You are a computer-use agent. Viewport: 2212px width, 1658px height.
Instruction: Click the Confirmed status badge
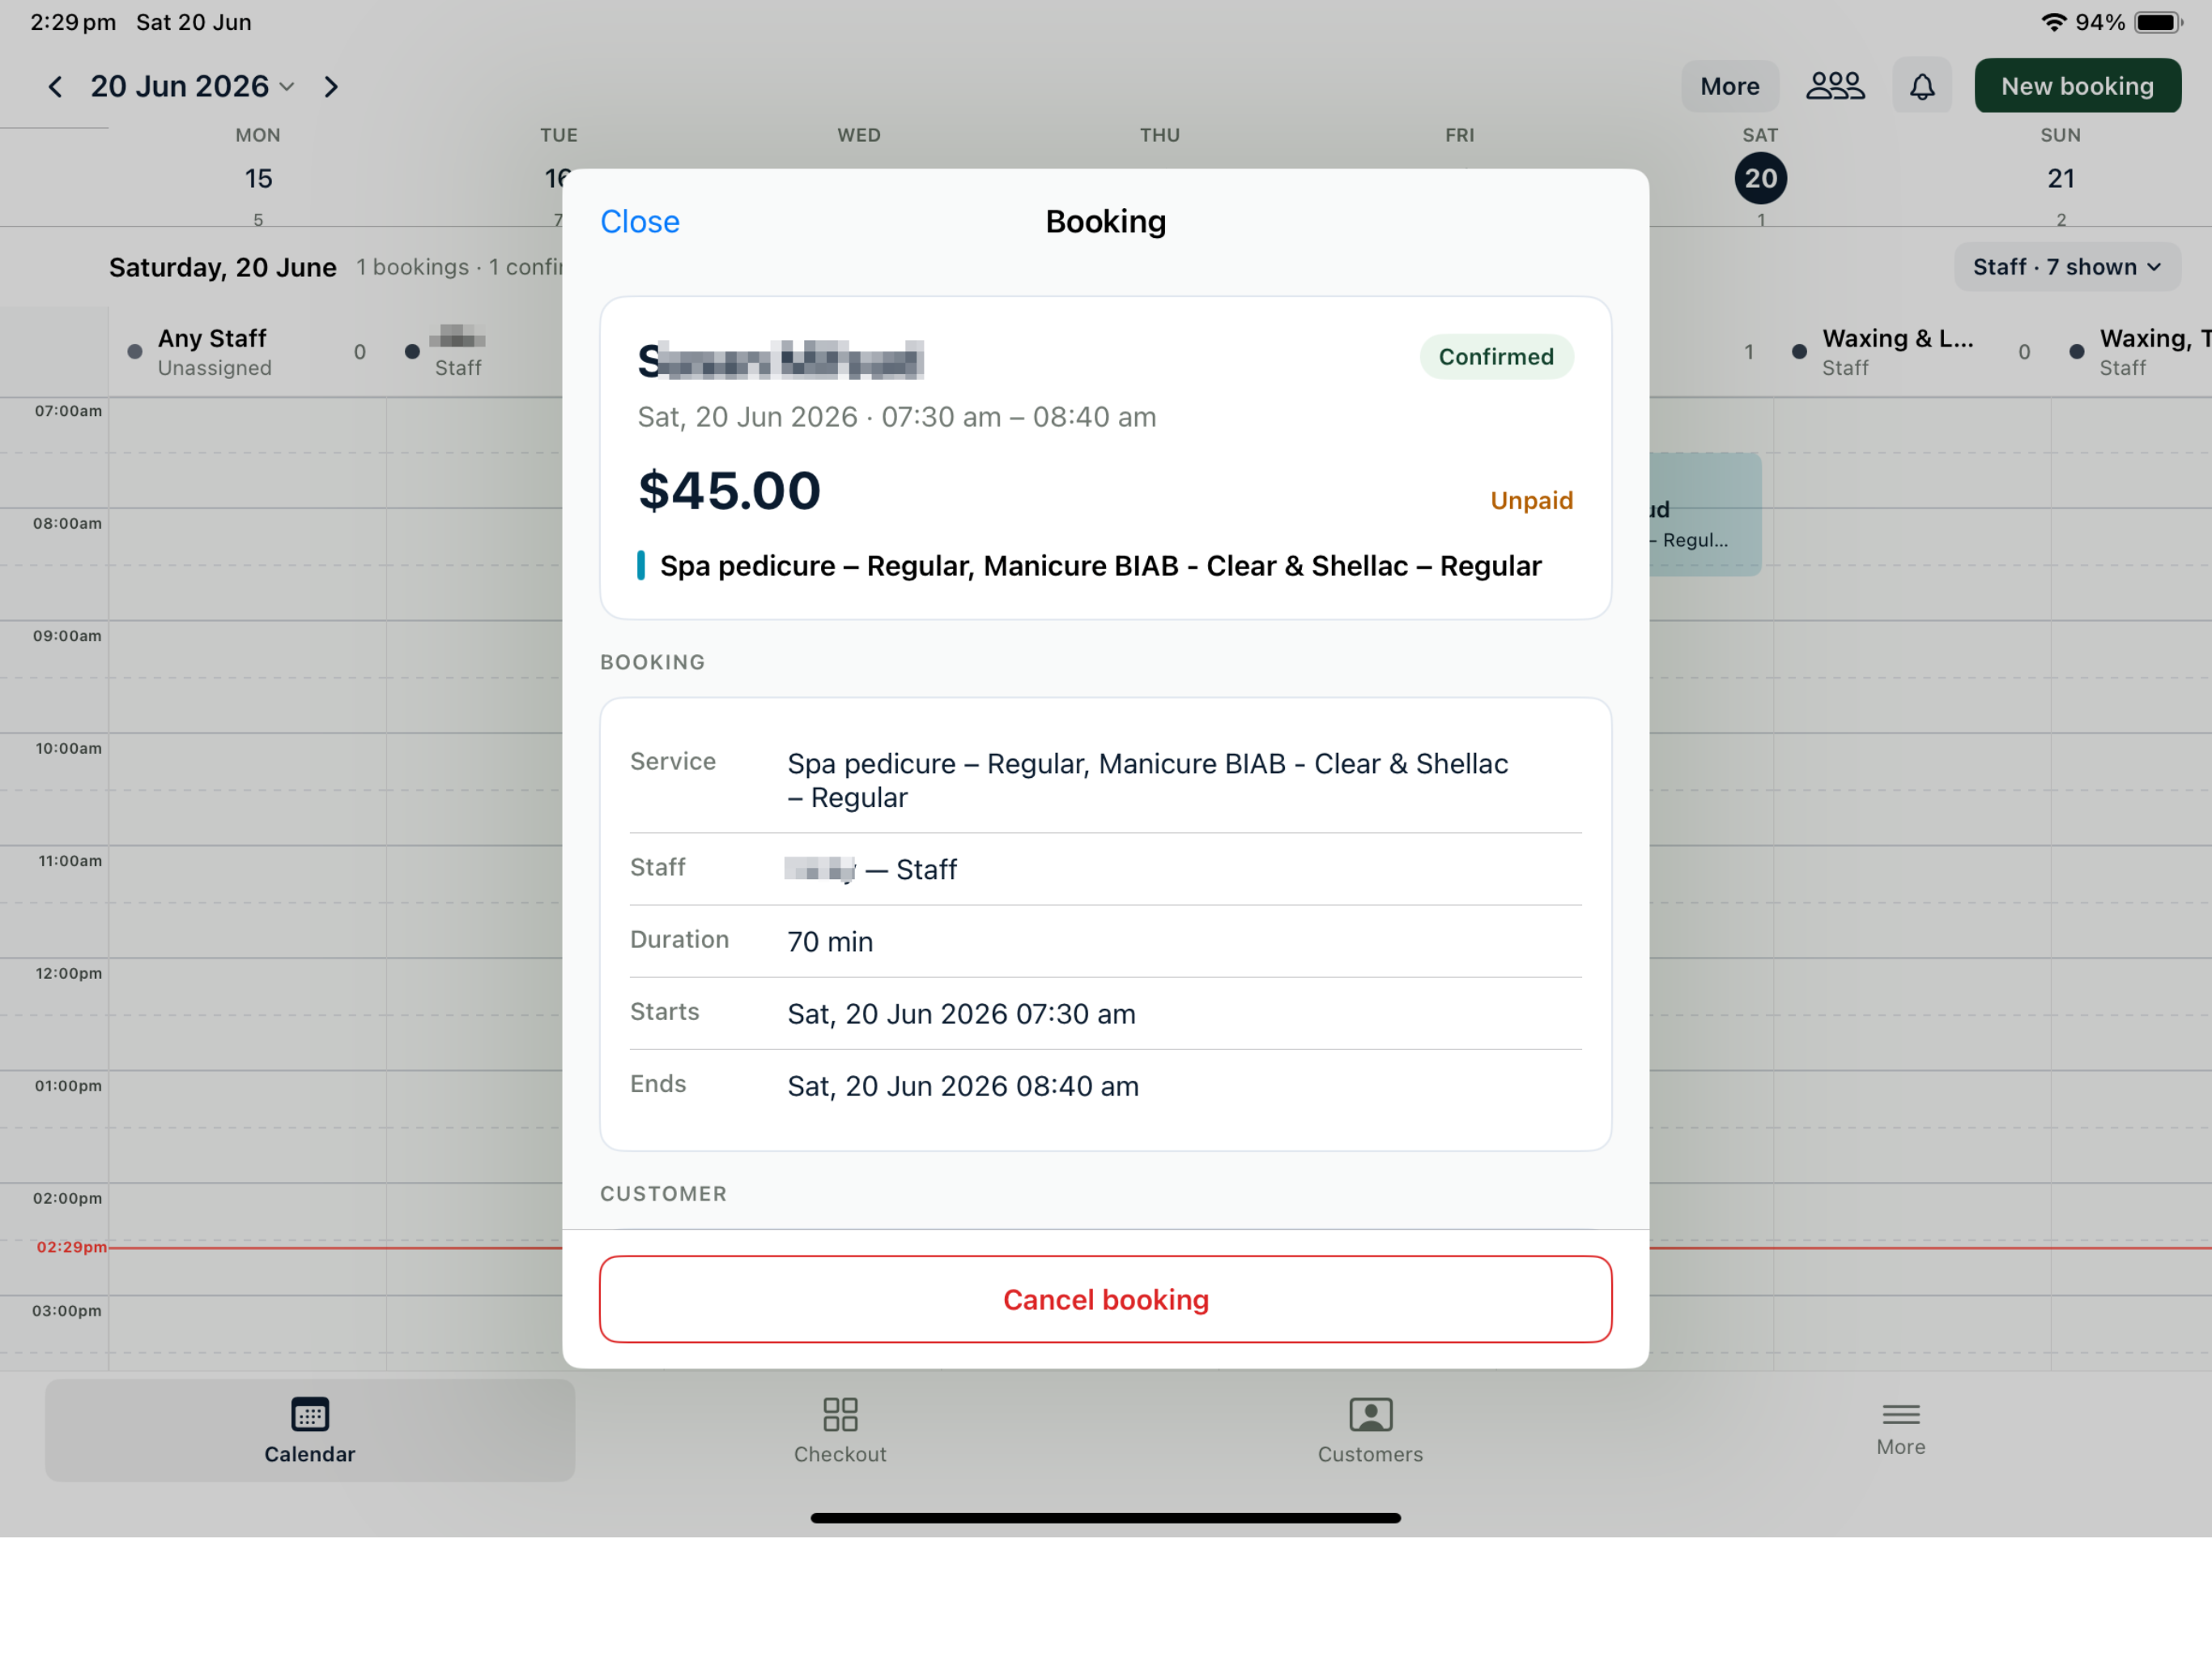click(1496, 357)
